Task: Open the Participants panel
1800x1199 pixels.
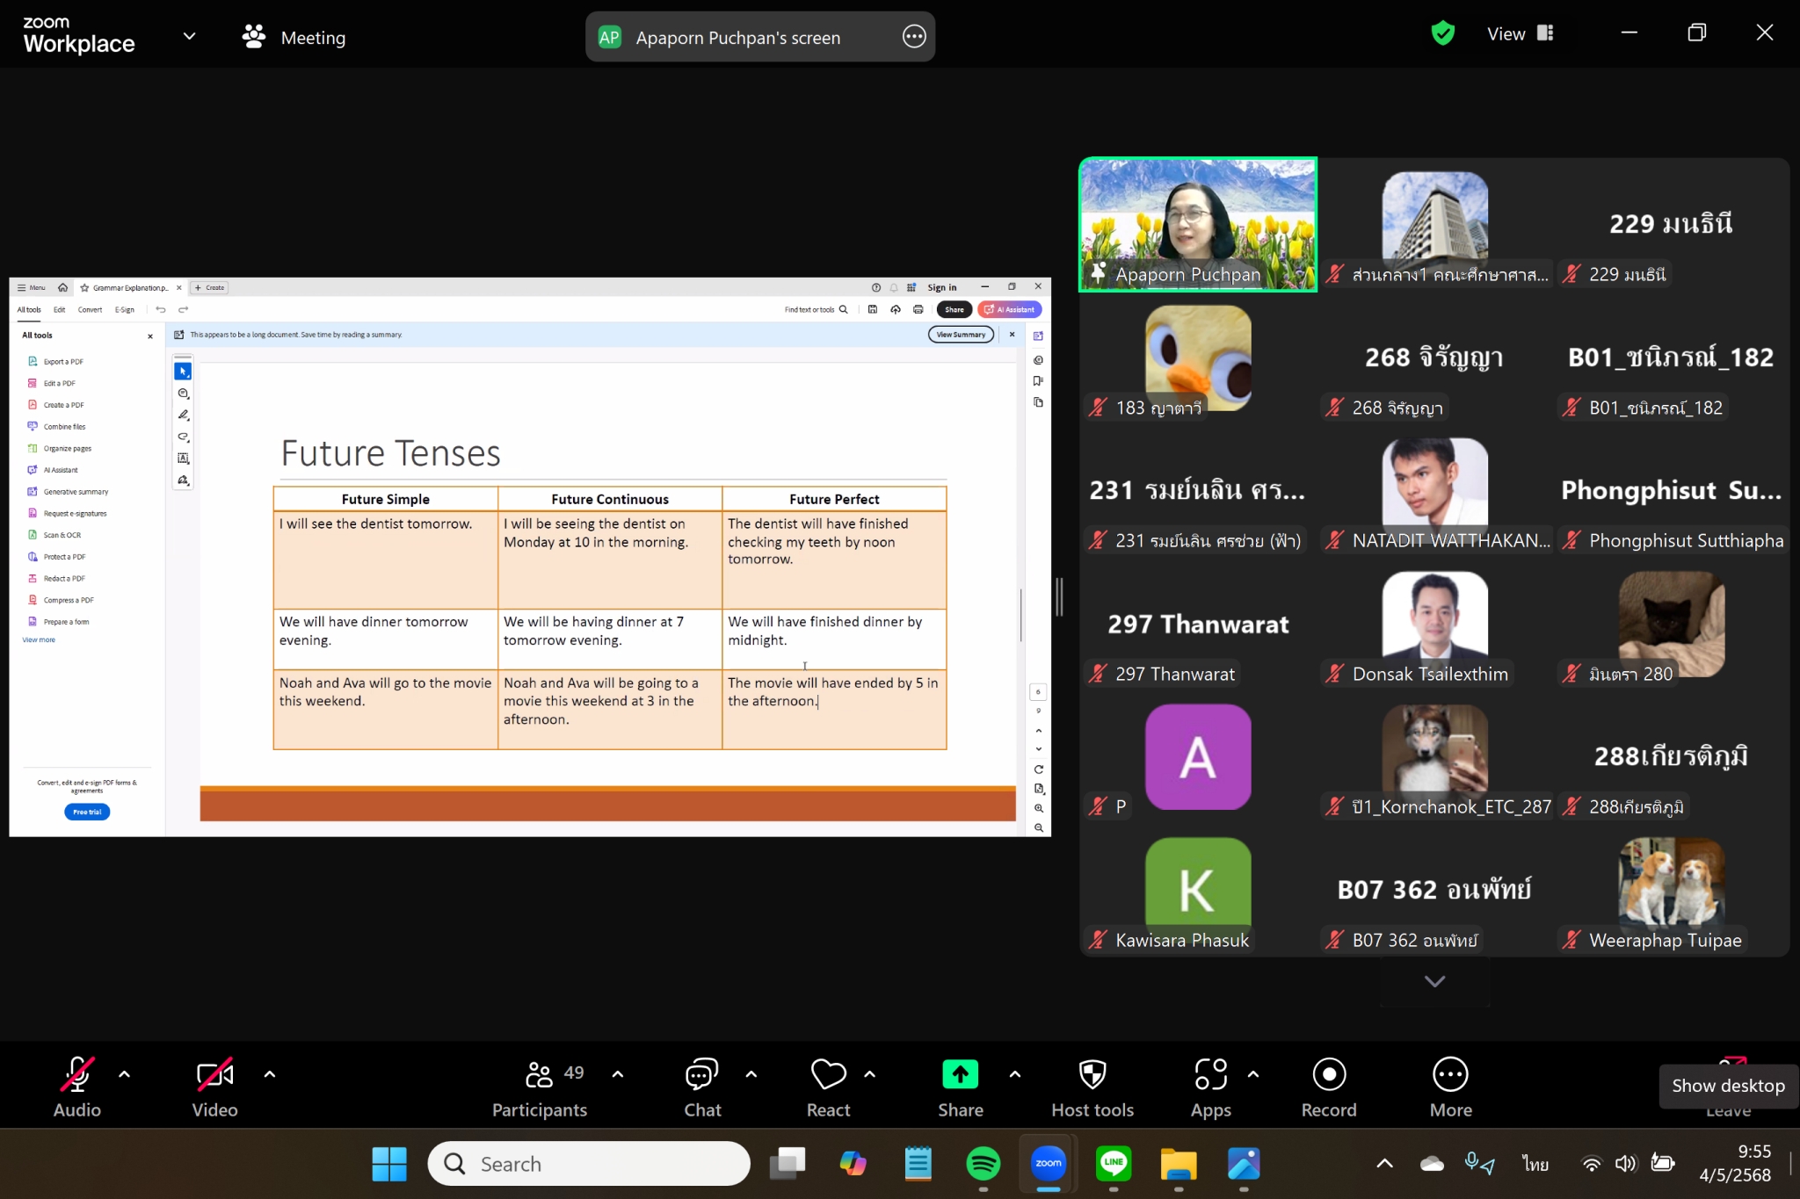Action: pos(540,1088)
